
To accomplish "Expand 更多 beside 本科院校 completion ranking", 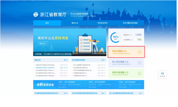I will (x=66, y=93).
